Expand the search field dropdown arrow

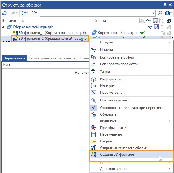[x=153, y=13]
